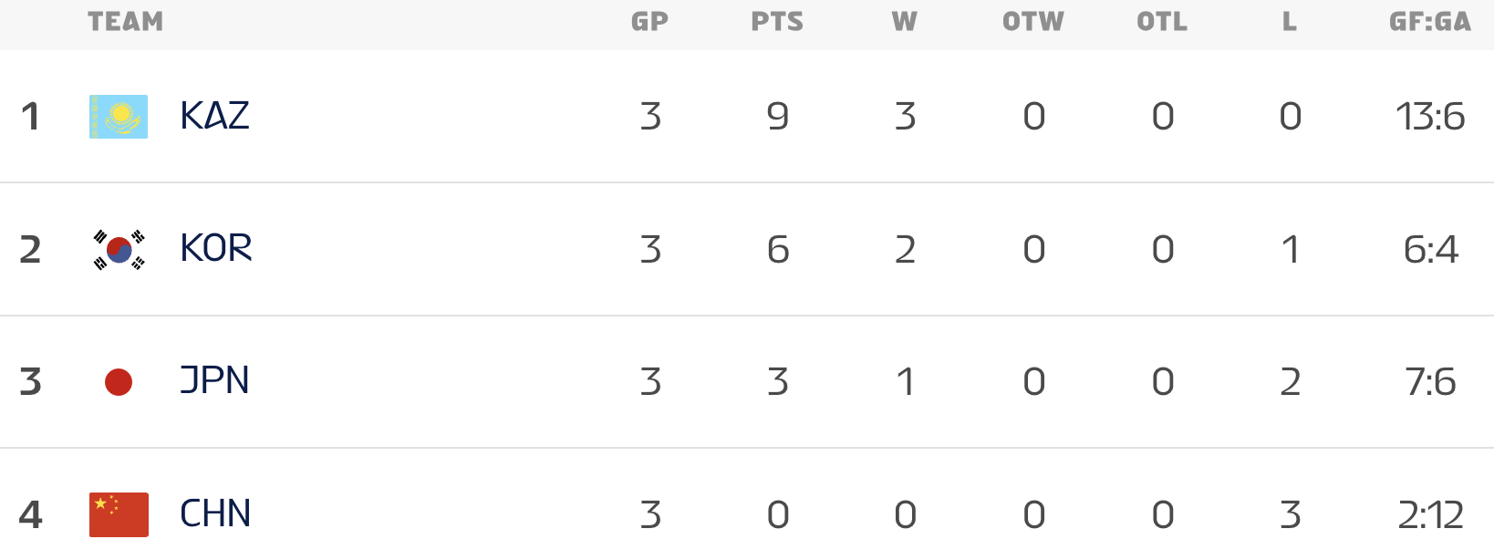The width and height of the screenshot is (1494, 560).
Task: Click Korea's 6 points value
Action: click(x=778, y=249)
